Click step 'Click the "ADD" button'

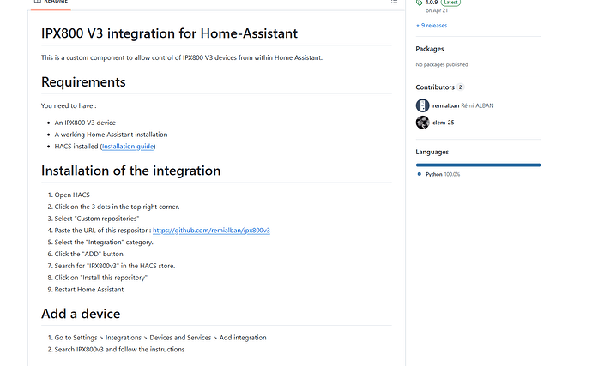[x=89, y=254]
